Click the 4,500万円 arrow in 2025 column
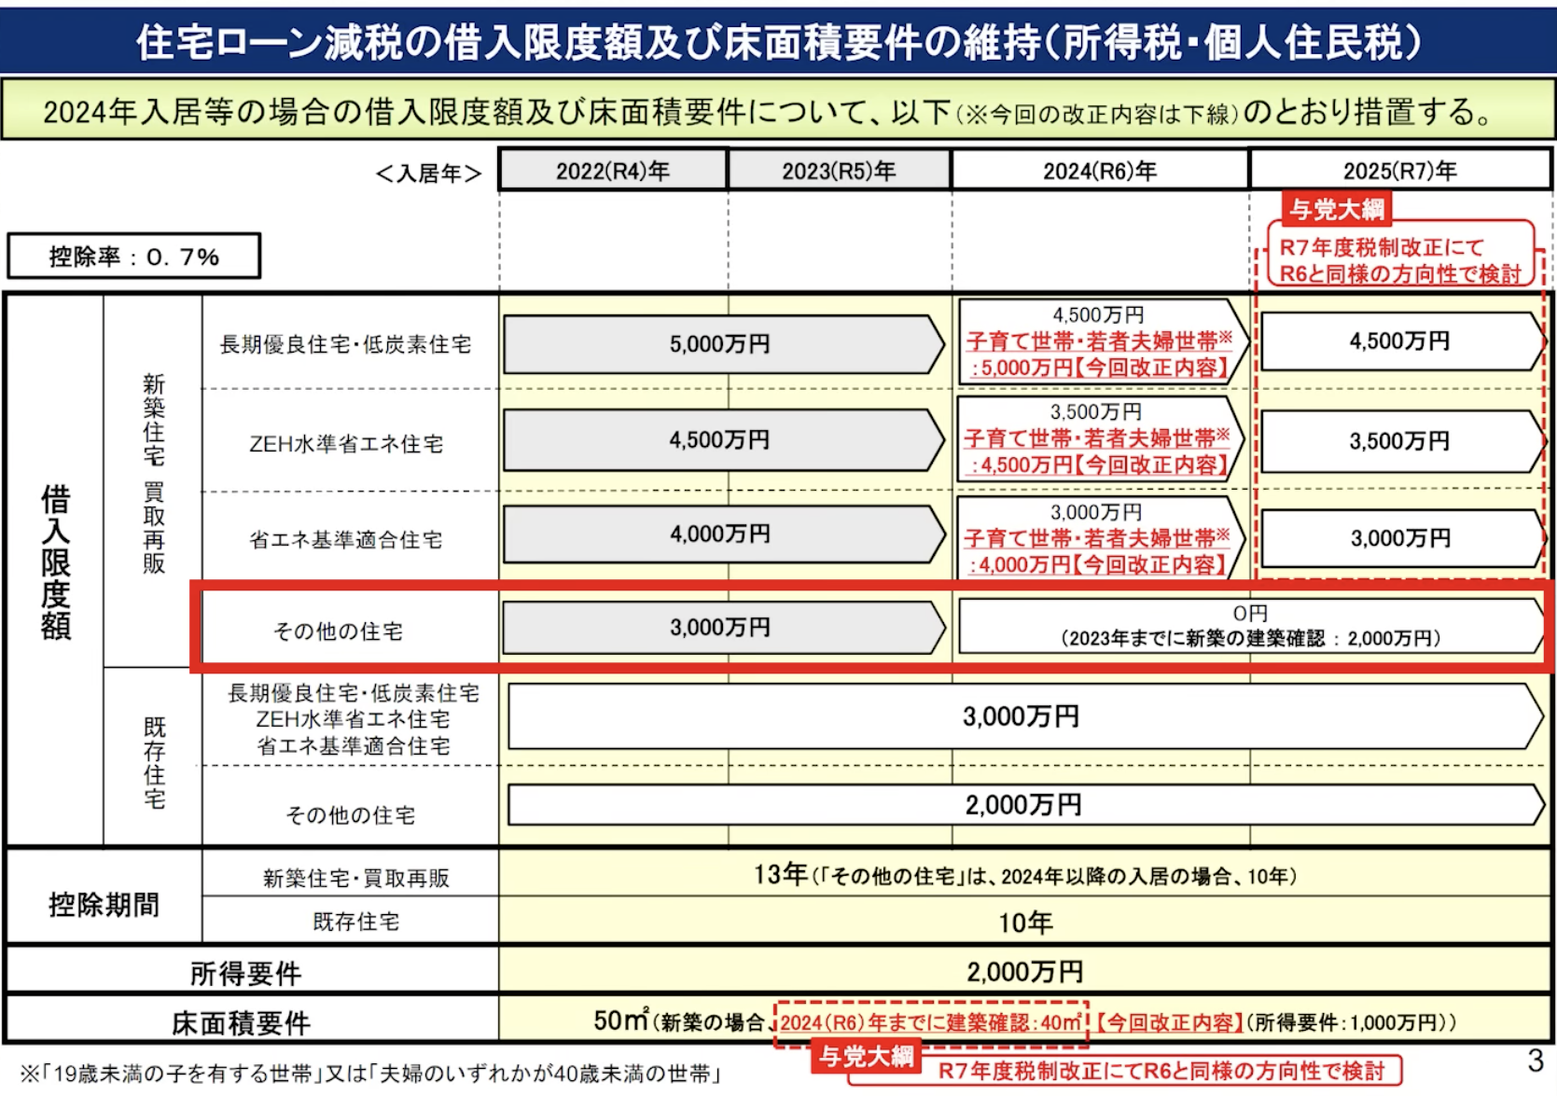 [1401, 341]
